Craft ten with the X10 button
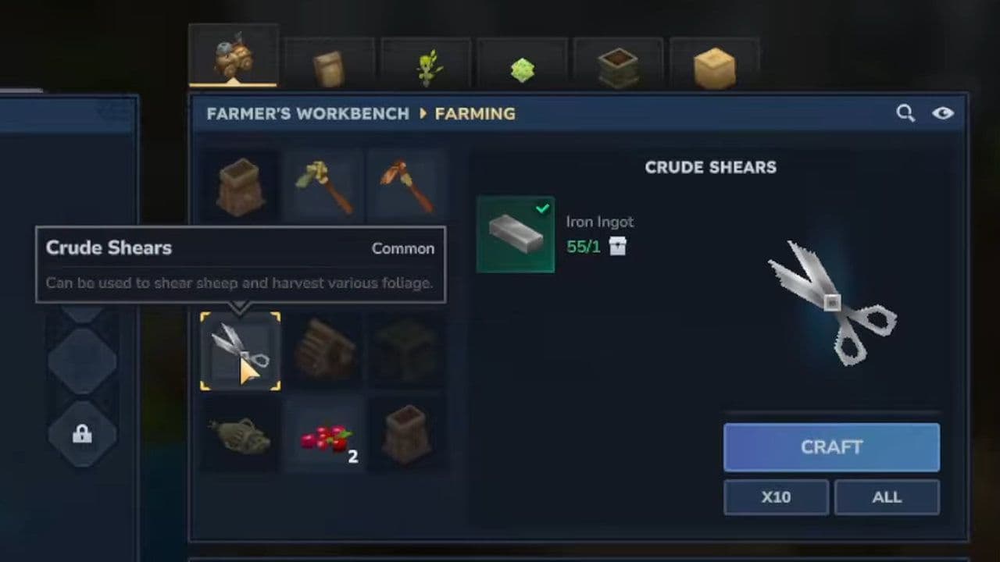Viewport: 1000px width, 562px height. click(x=776, y=497)
